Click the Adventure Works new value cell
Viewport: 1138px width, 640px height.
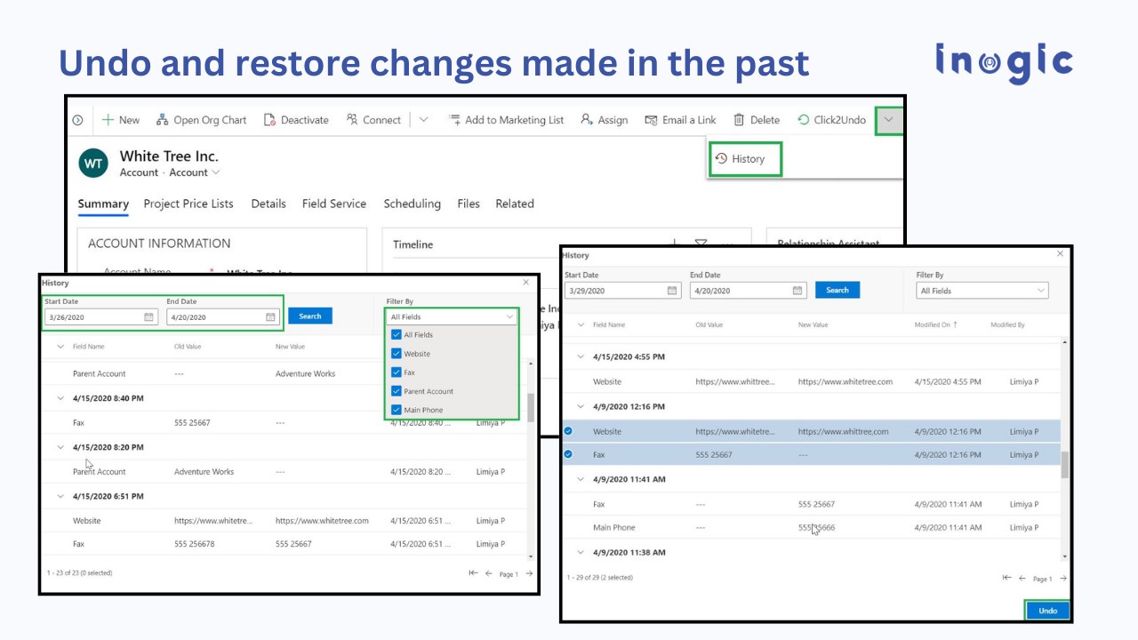coord(306,374)
